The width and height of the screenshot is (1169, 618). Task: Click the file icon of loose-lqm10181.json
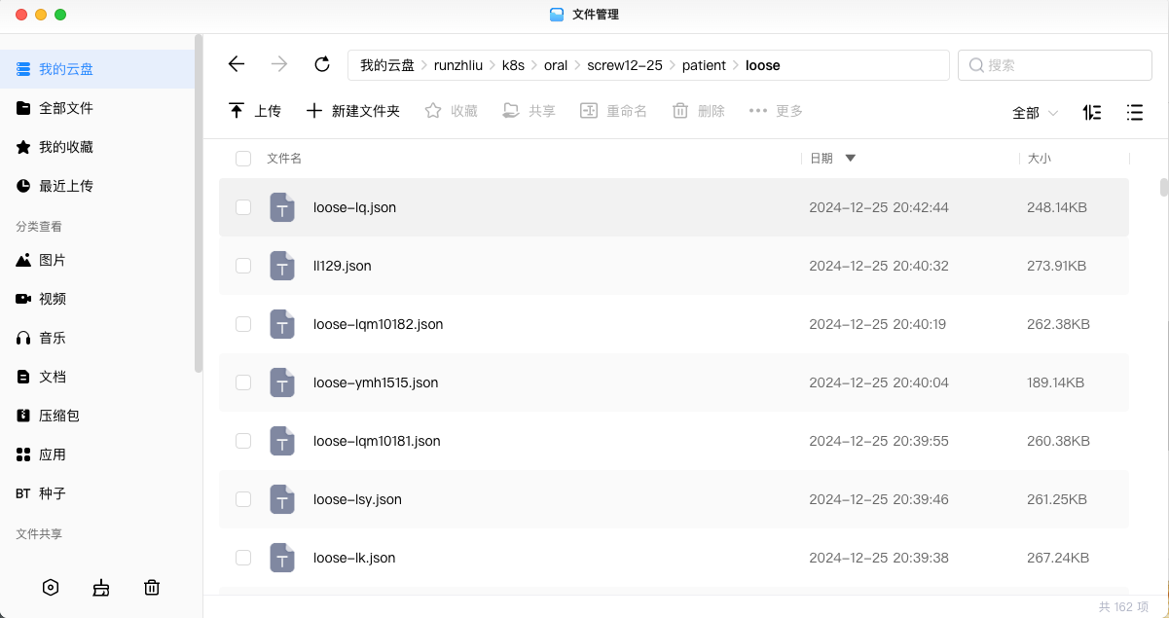(282, 441)
